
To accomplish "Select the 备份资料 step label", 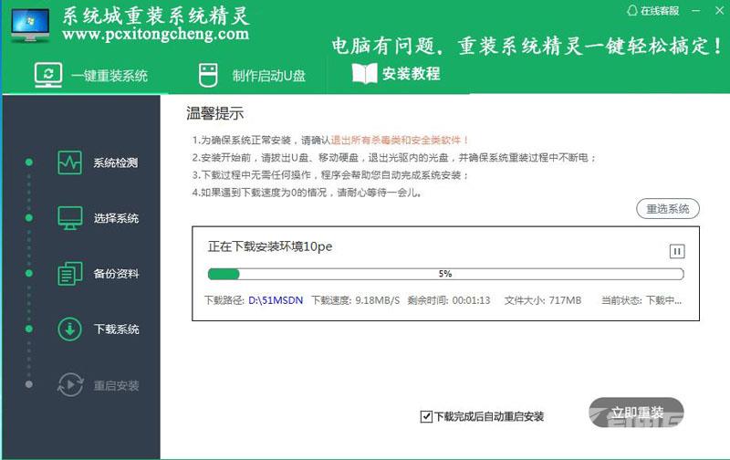I will pos(116,273).
